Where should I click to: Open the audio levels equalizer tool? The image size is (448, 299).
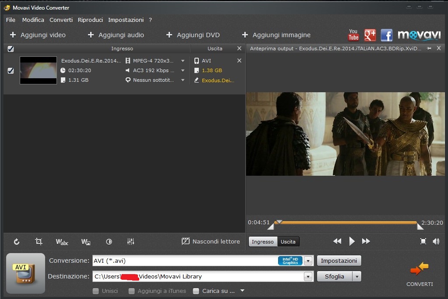click(x=131, y=242)
